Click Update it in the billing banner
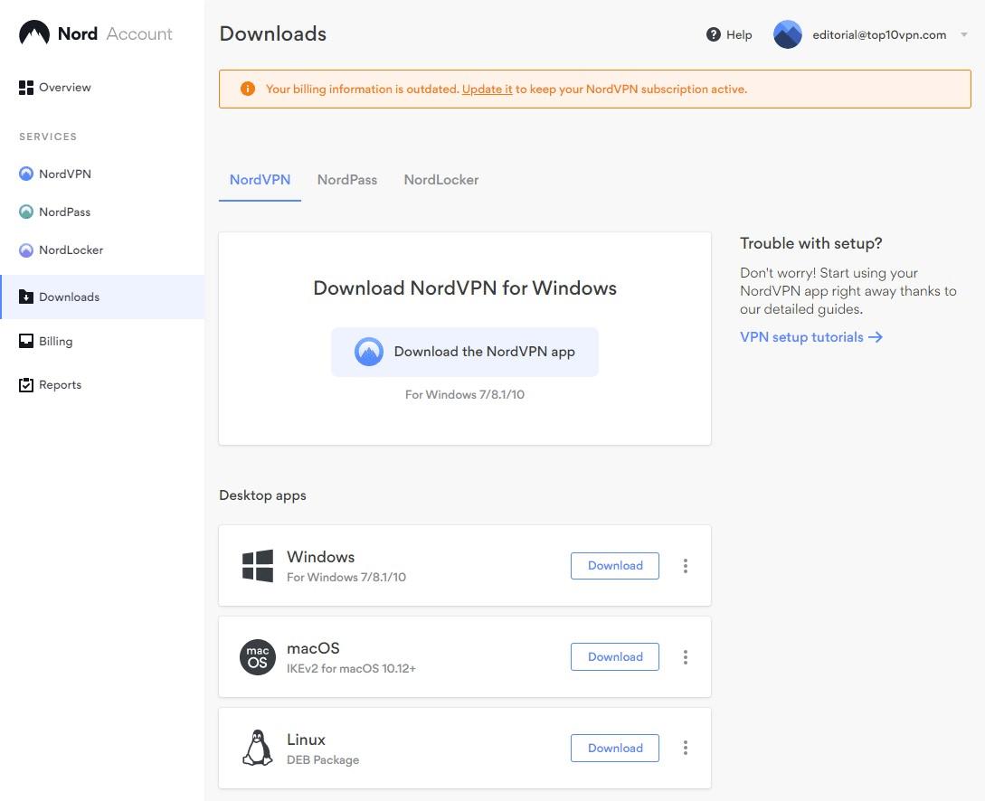Screen dimensions: 985x801 point(487,89)
